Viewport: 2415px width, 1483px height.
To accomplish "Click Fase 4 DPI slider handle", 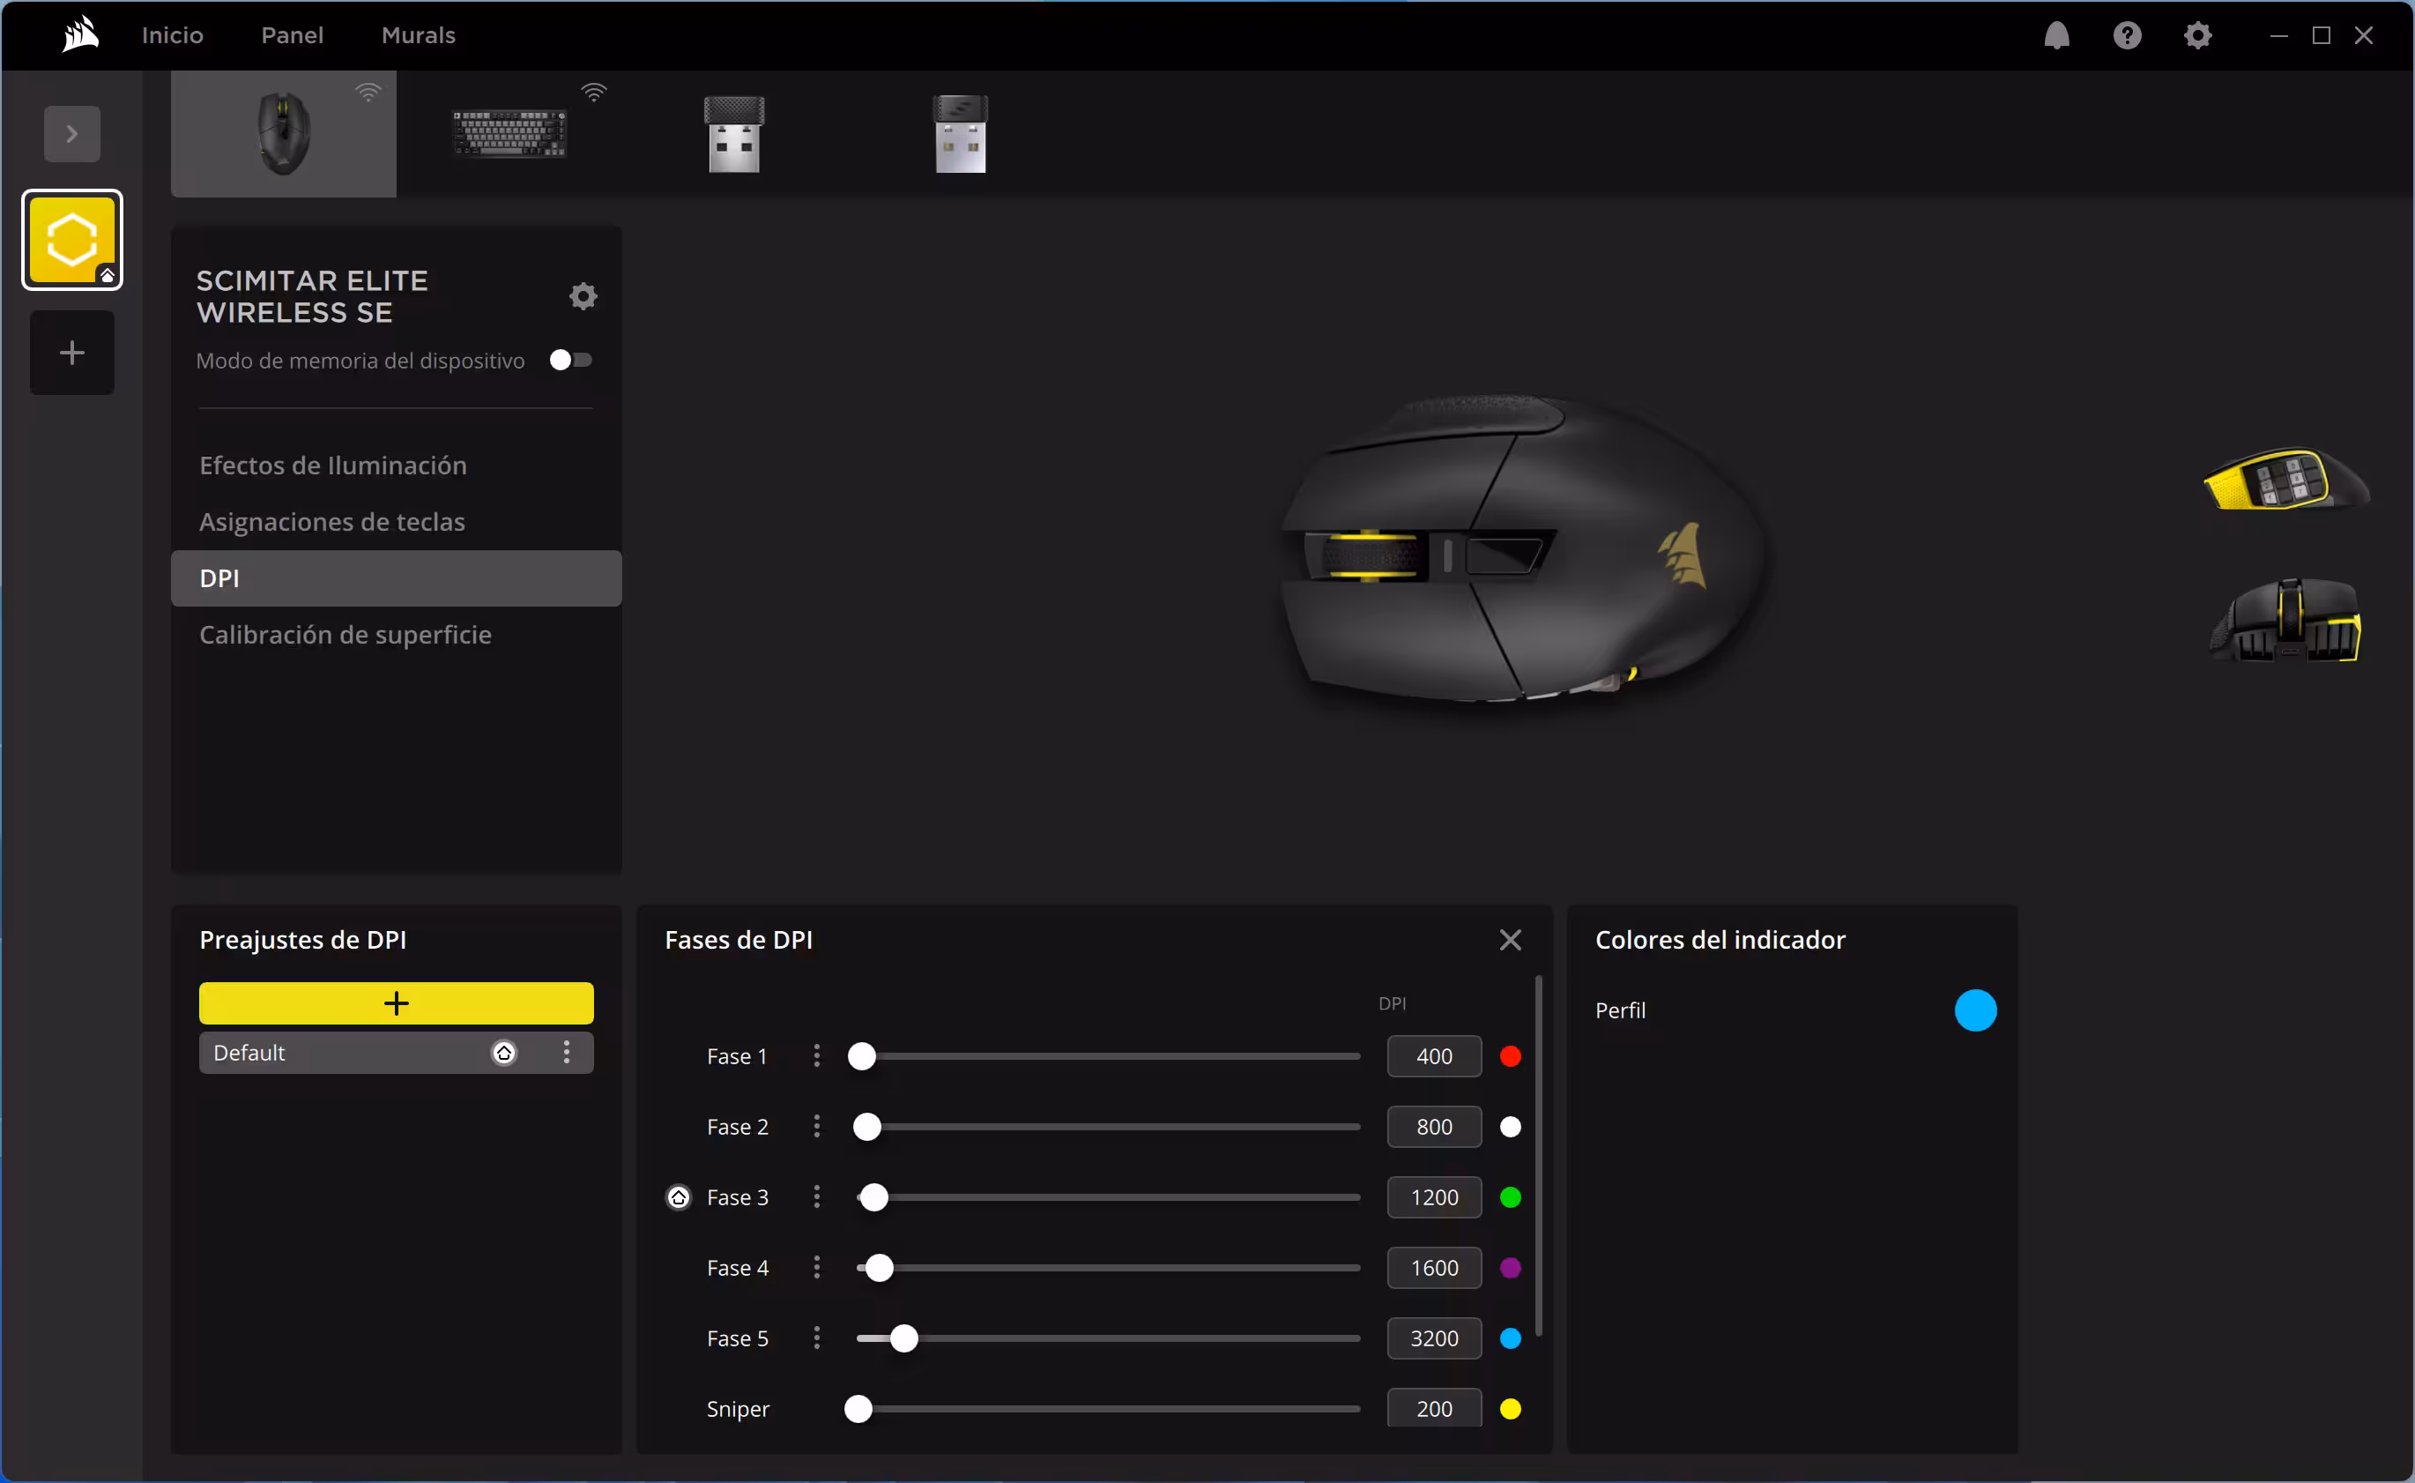I will 880,1268.
